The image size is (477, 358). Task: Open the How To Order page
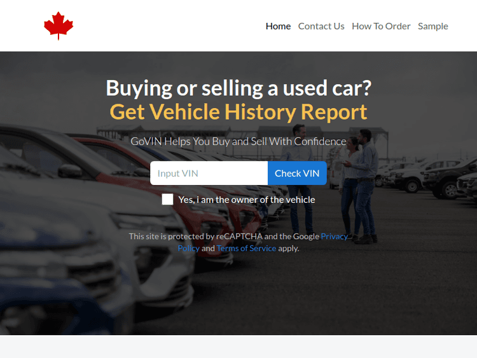pyautogui.click(x=381, y=27)
